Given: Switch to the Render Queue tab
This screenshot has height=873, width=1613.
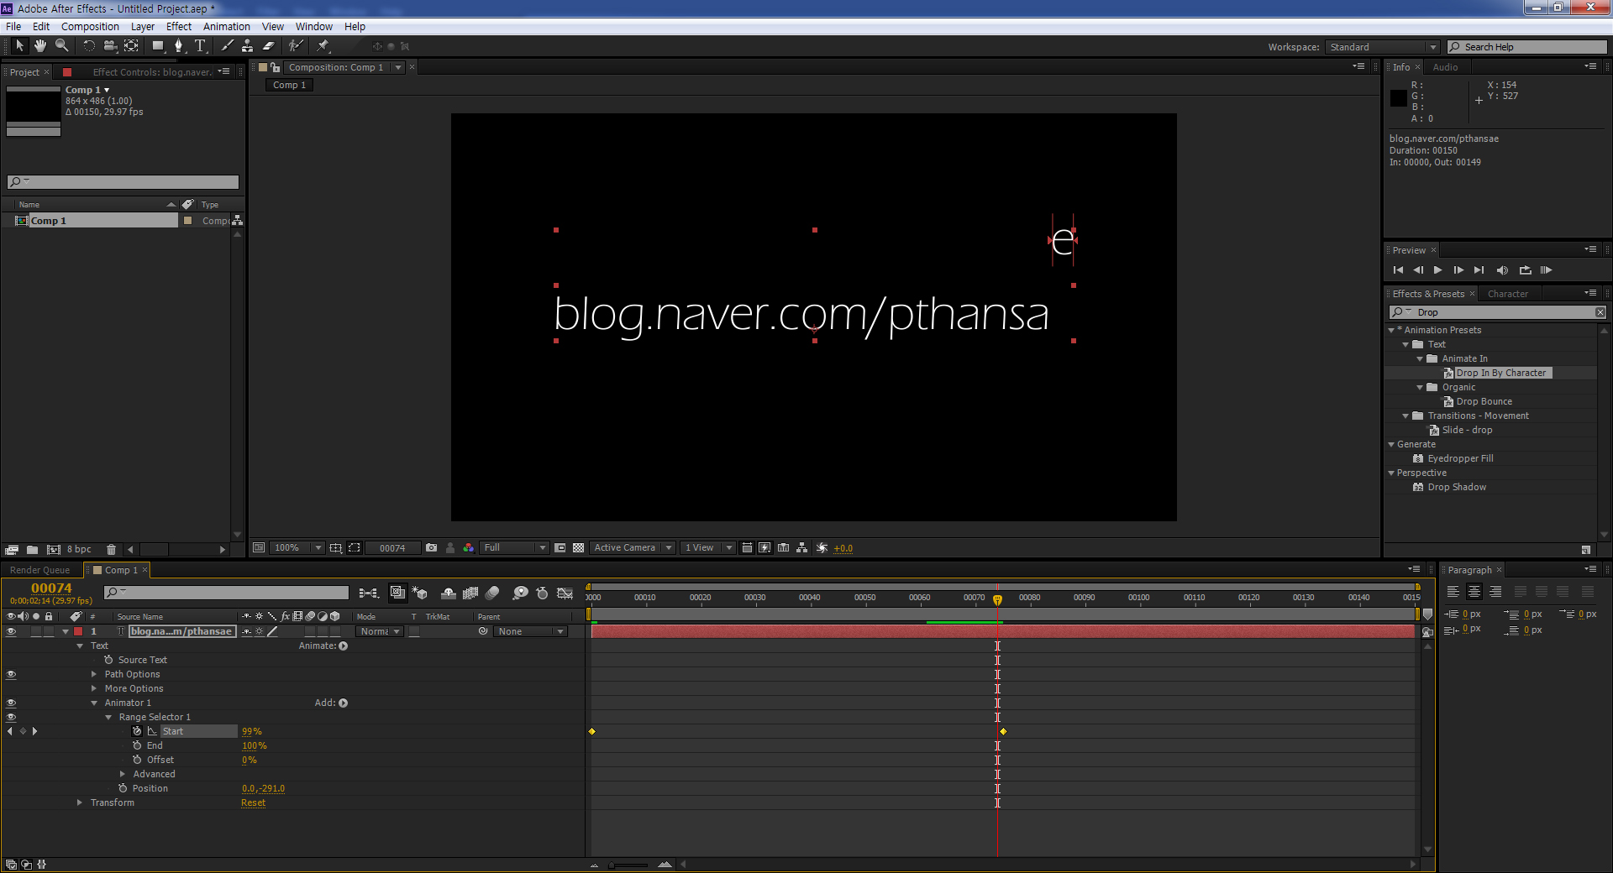Looking at the screenshot, I should tap(39, 570).
